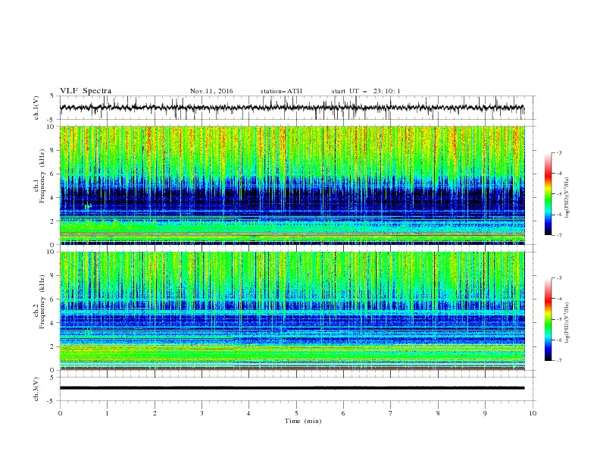Click the ch.1 spectrogram color scale bar

point(548,194)
